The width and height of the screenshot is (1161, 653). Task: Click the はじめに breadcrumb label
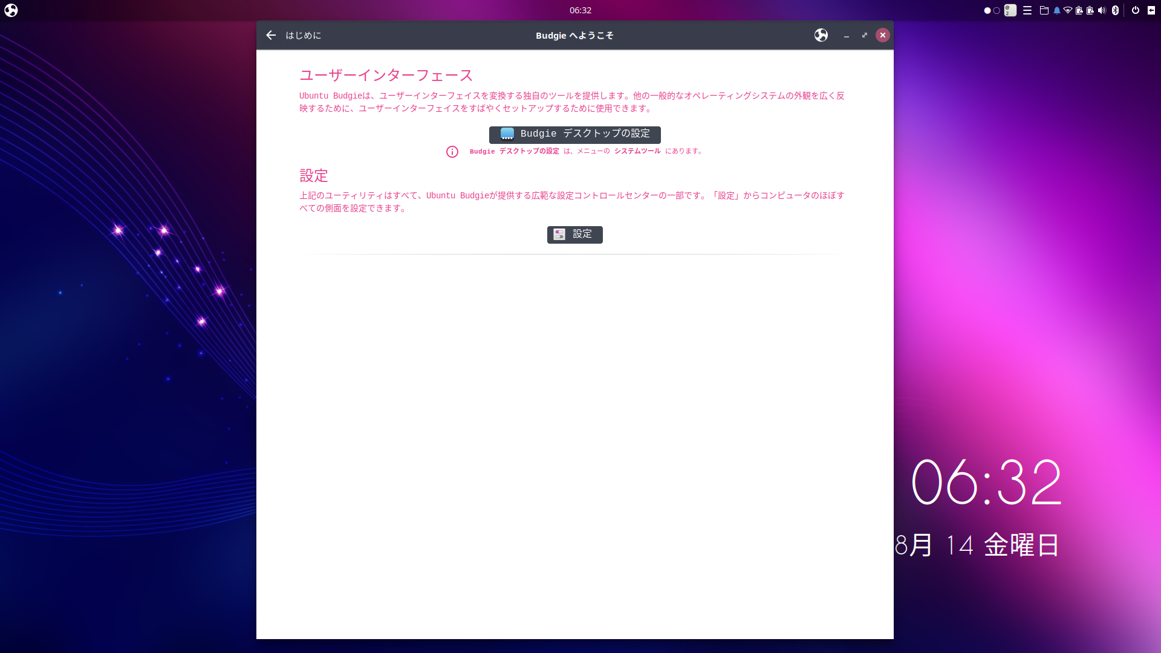click(304, 35)
